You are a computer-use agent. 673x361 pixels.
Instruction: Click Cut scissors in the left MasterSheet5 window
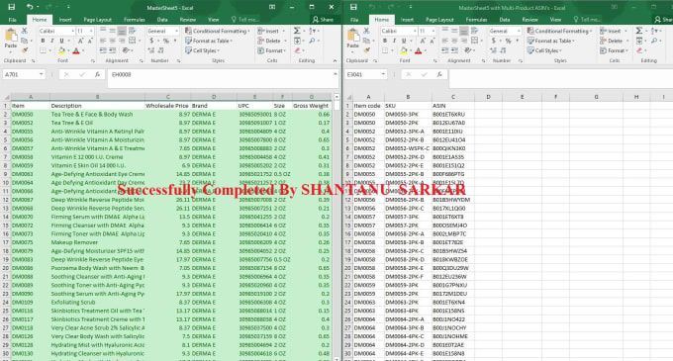pos(25,31)
